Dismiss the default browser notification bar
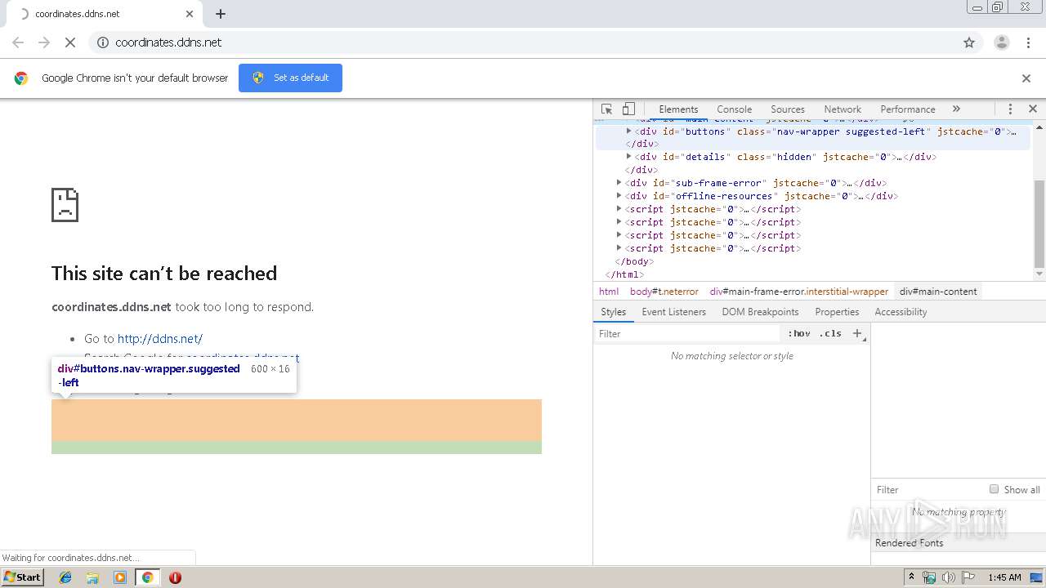 tap(1026, 78)
